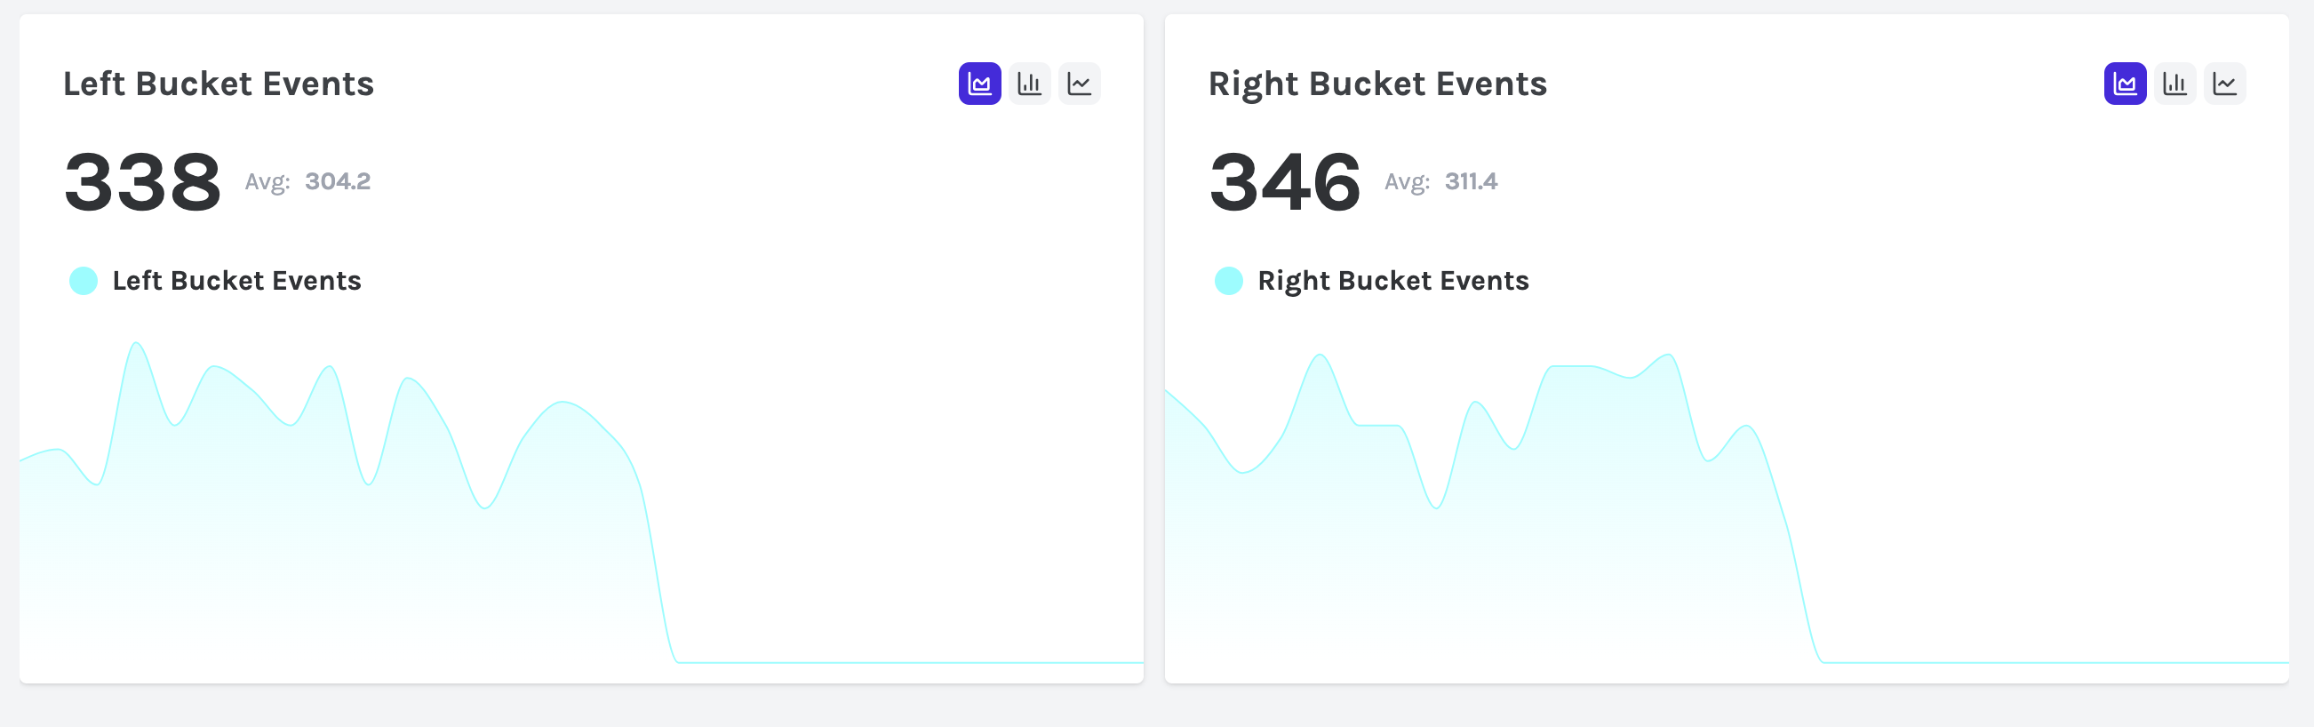Click the tallest peak in the left chart
The image size is (2314, 727).
tap(136, 344)
